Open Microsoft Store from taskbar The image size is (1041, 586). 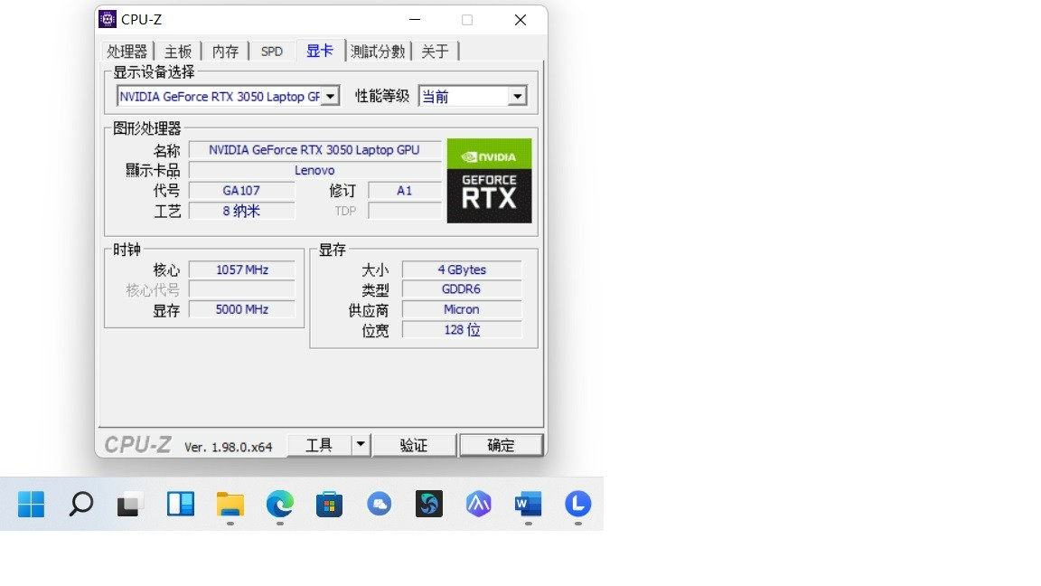[x=329, y=505]
